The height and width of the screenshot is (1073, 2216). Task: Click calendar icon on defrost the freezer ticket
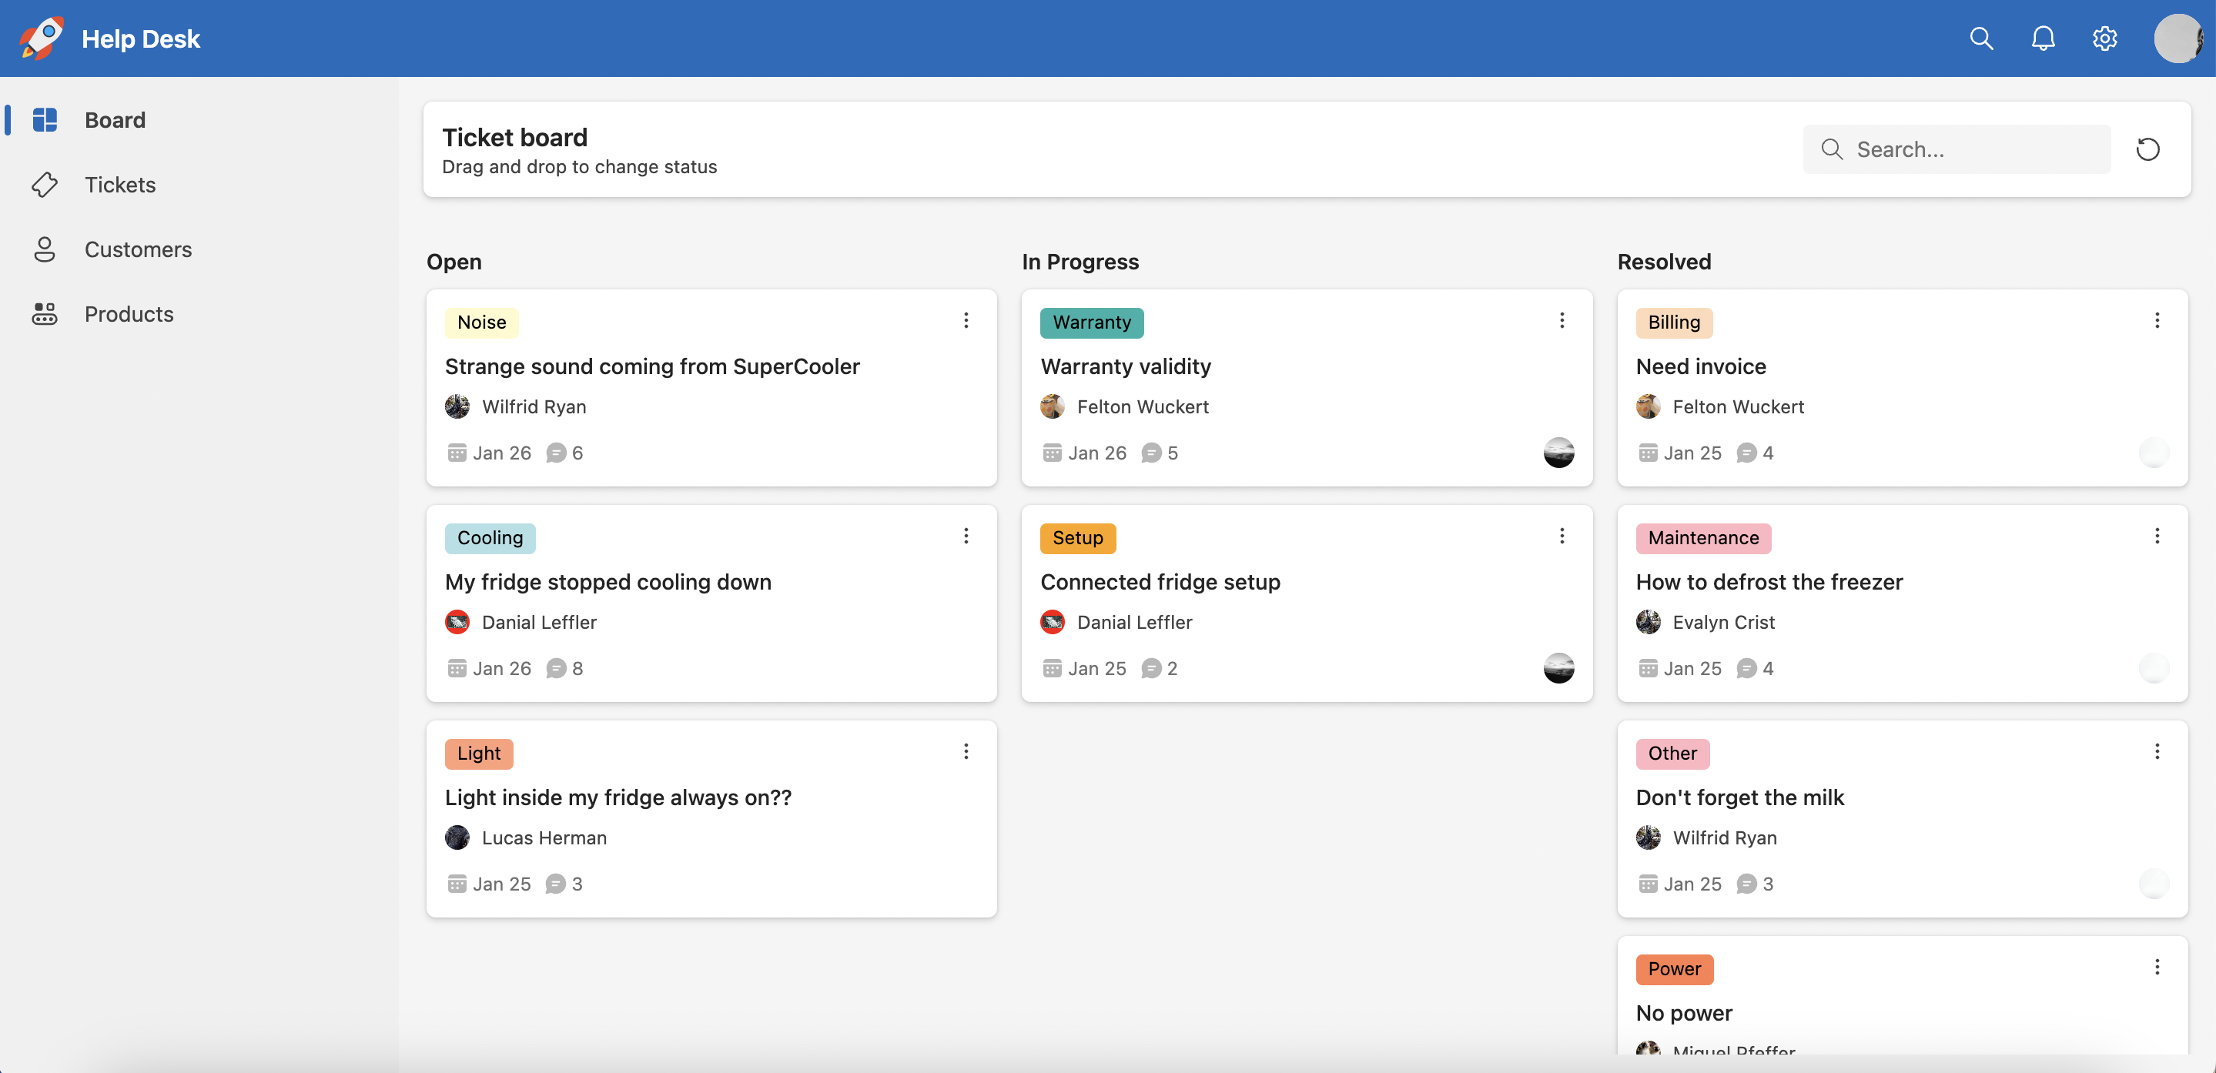click(x=1648, y=669)
